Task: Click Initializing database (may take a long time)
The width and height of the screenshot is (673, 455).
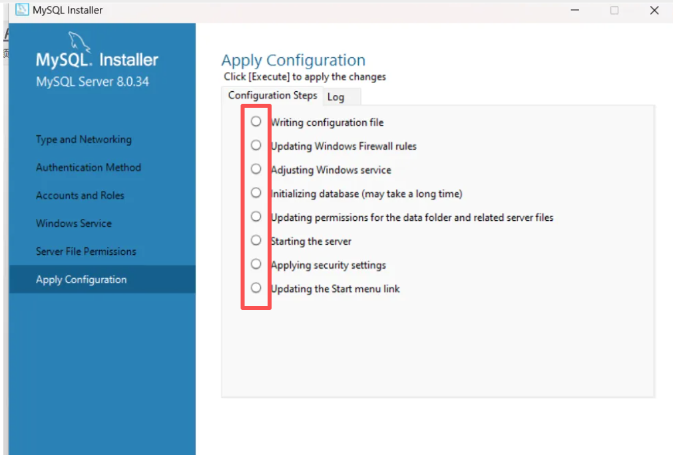Action: click(x=367, y=194)
